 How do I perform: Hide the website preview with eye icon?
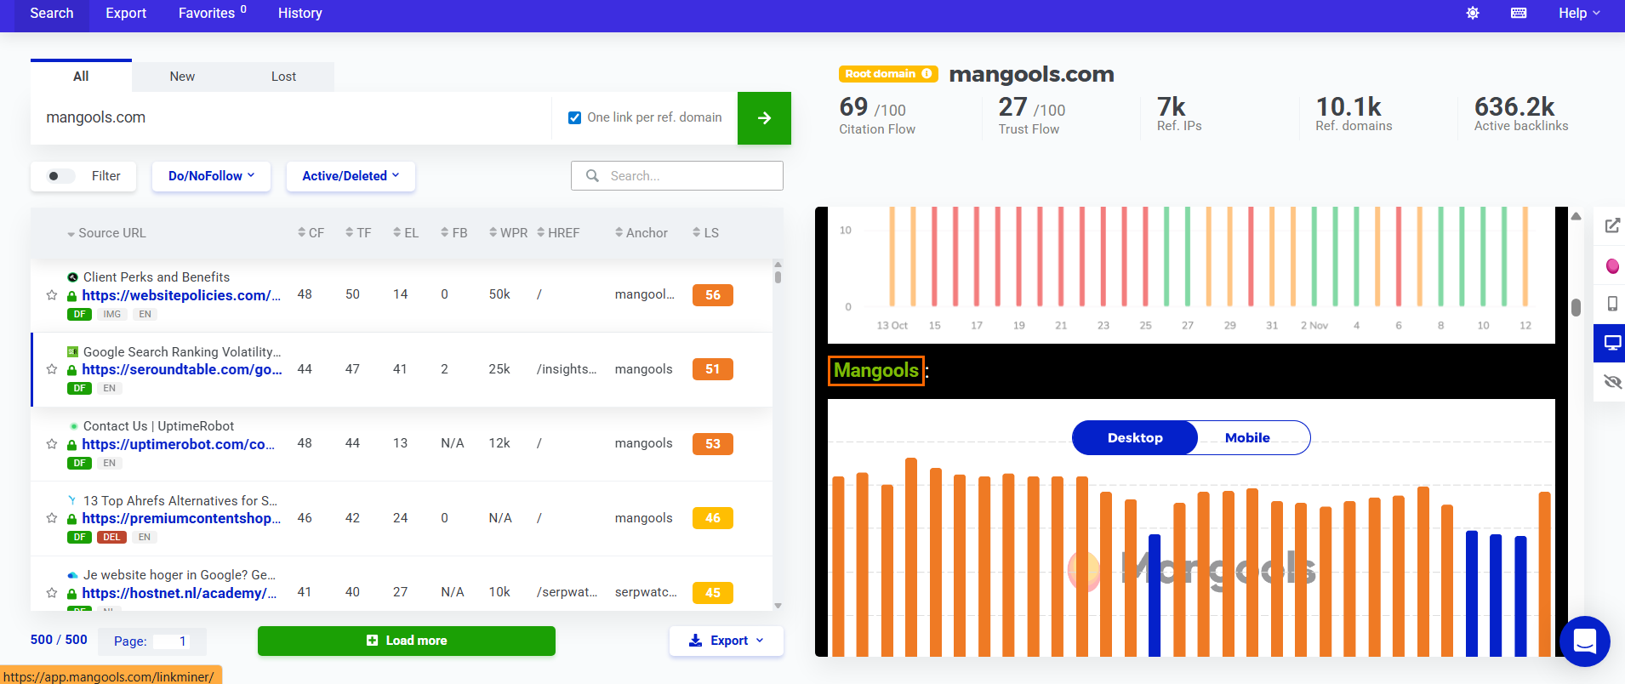click(1611, 381)
